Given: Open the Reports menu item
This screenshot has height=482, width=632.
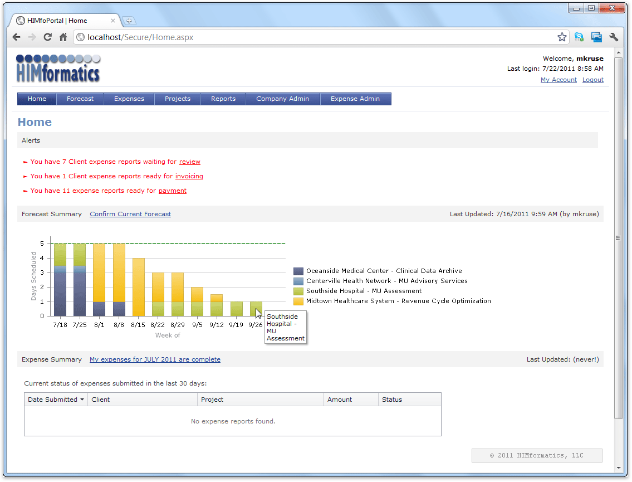Looking at the screenshot, I should click(223, 99).
